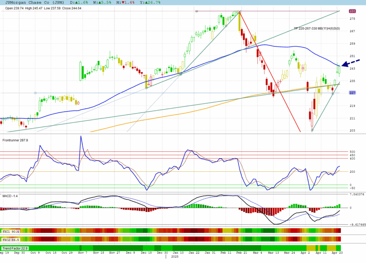Click the Oct 18 date label
This screenshot has width=366, height=263.
(x=51, y=253)
